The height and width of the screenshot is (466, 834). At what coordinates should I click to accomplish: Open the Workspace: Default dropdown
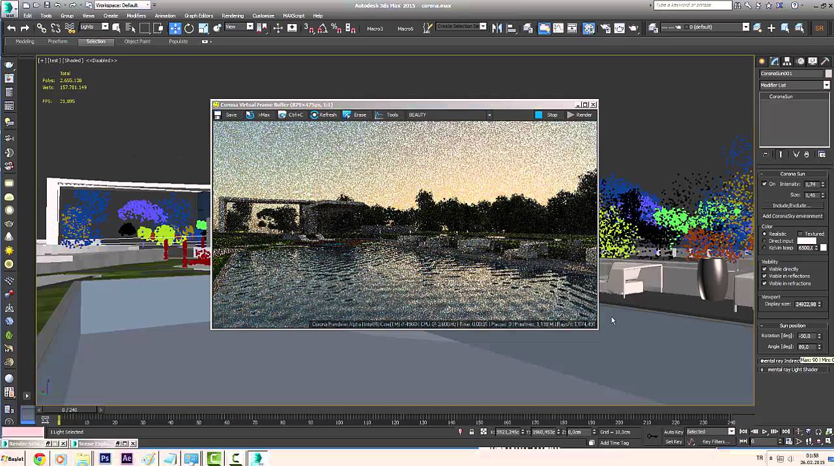coord(121,5)
